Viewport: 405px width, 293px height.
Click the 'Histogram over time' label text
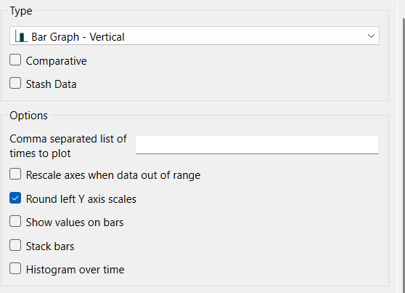[75, 270]
